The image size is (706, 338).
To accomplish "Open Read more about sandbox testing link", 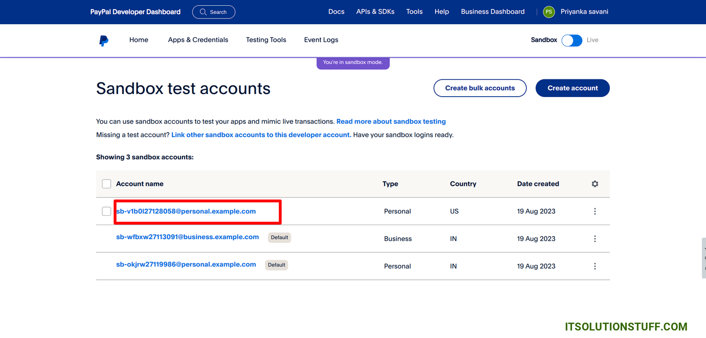I will 391,121.
